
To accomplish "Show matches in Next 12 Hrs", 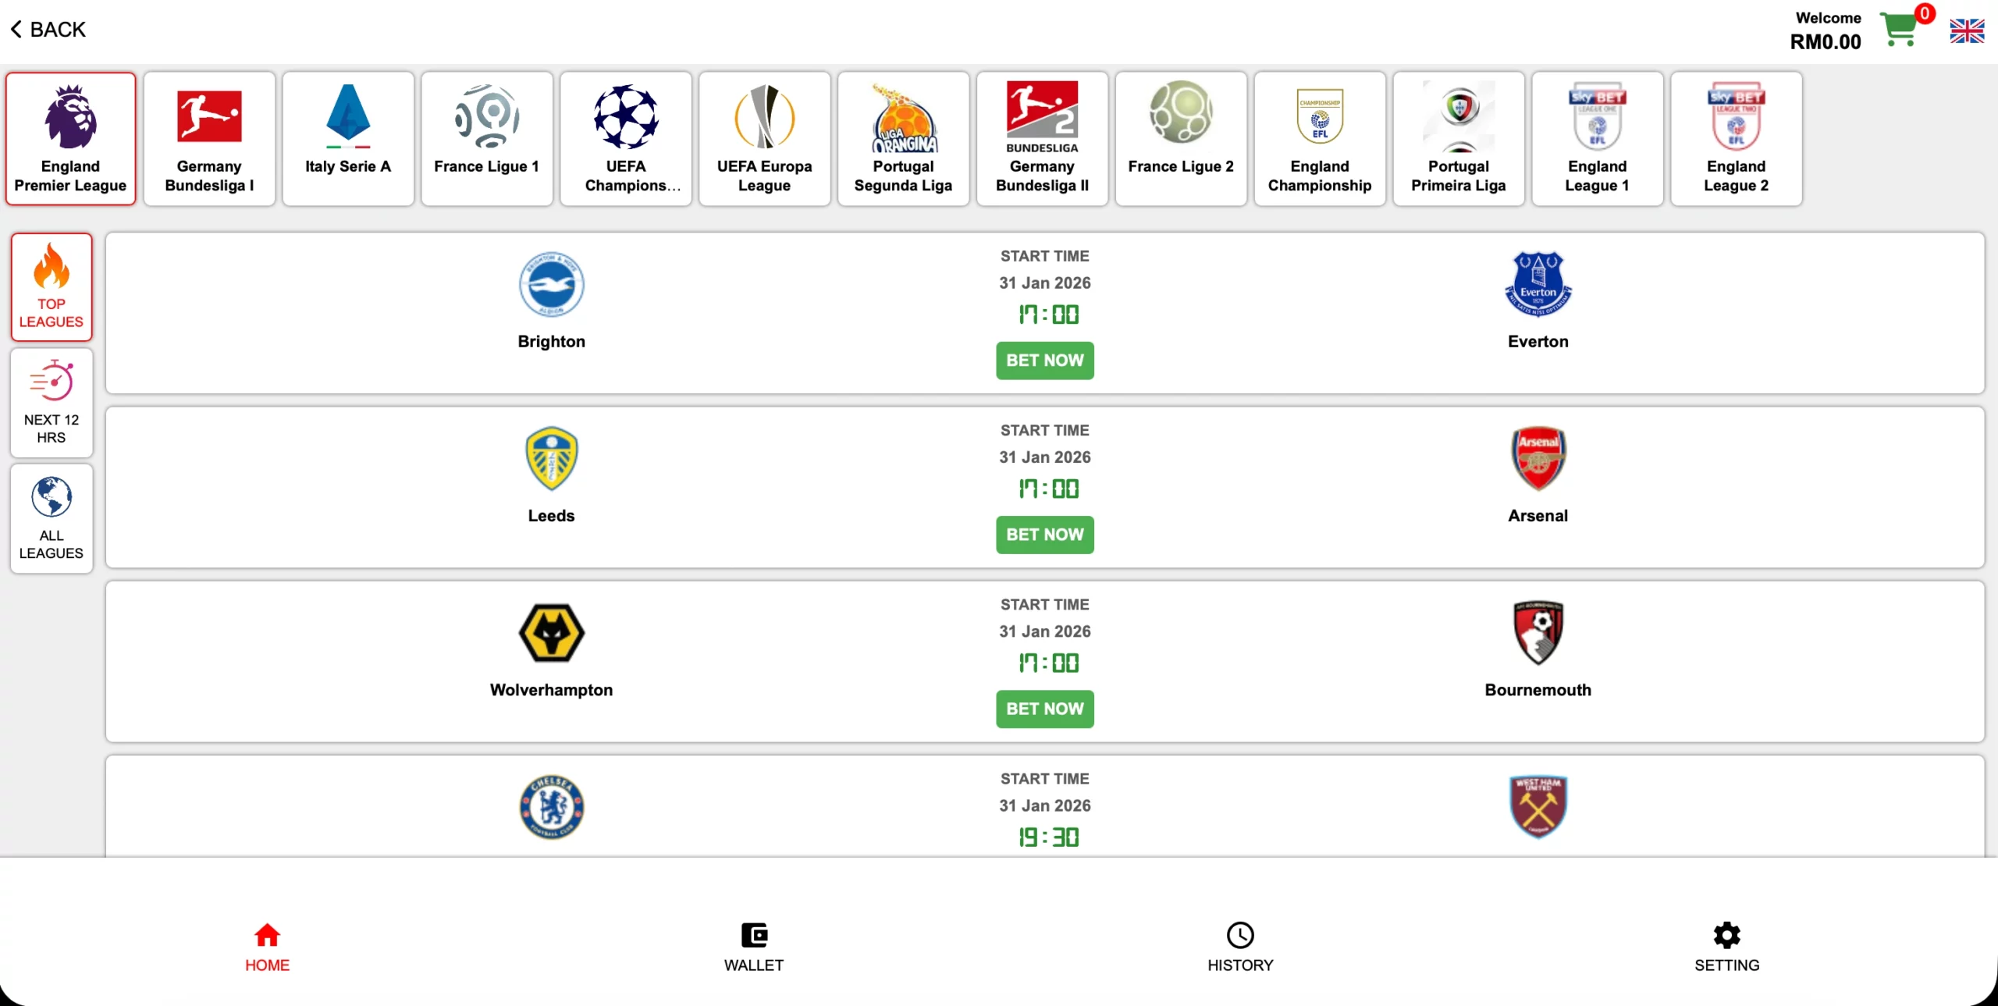I will click(x=52, y=403).
